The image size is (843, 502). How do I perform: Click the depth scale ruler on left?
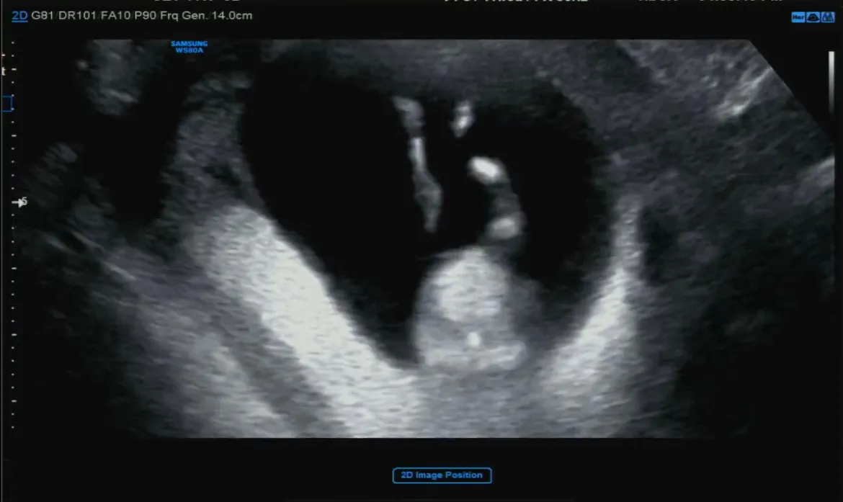coord(13,236)
